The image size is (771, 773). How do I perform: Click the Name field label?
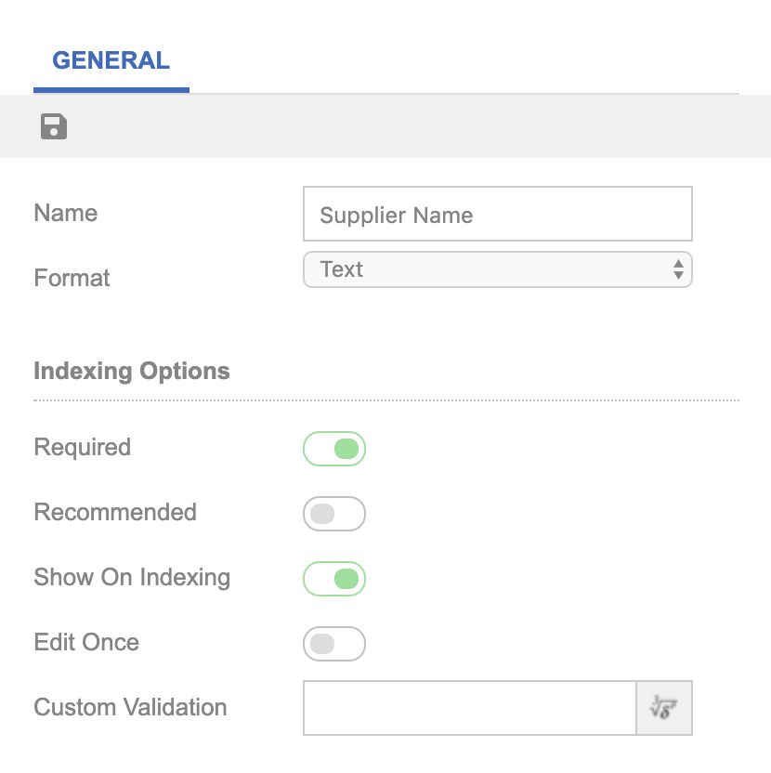pyautogui.click(x=65, y=214)
